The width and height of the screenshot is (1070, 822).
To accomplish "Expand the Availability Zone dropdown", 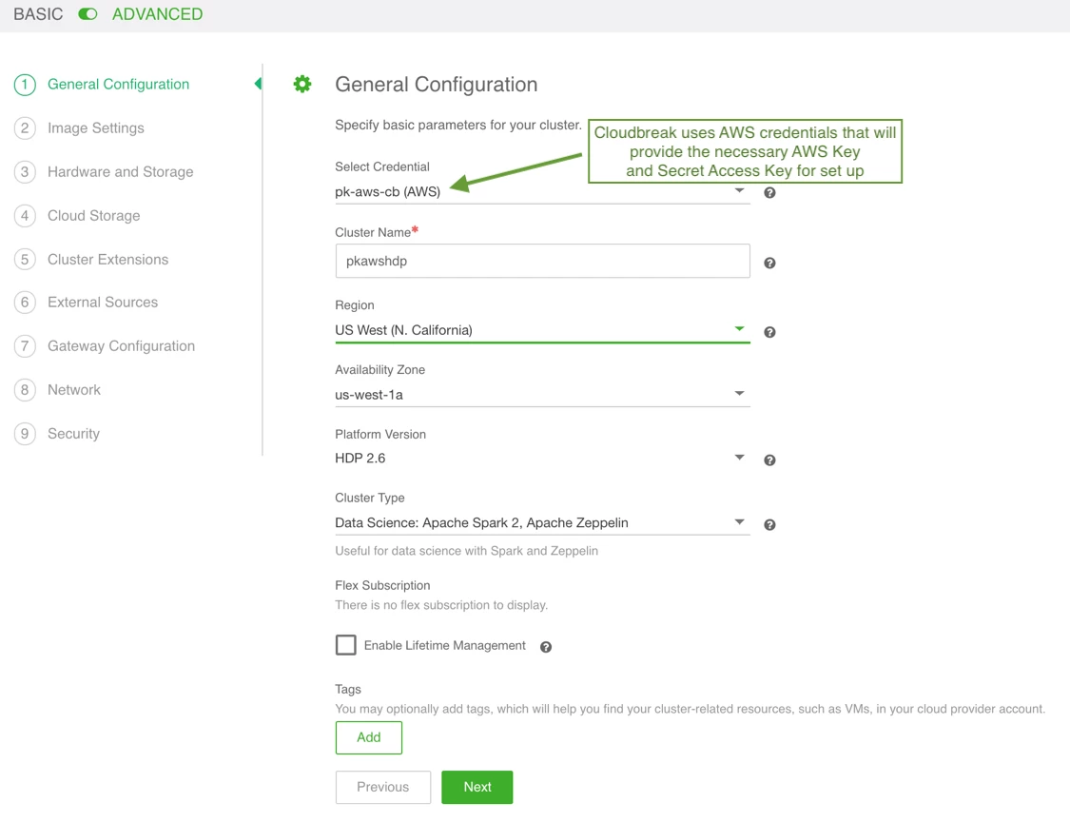I will (x=542, y=395).
